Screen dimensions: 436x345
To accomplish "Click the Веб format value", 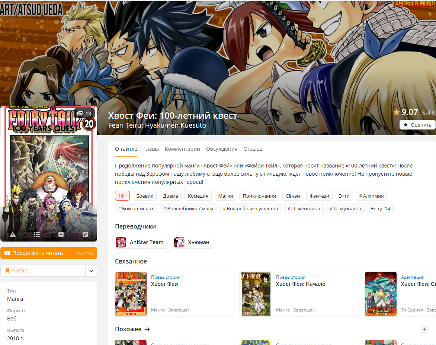I will [x=12, y=319].
